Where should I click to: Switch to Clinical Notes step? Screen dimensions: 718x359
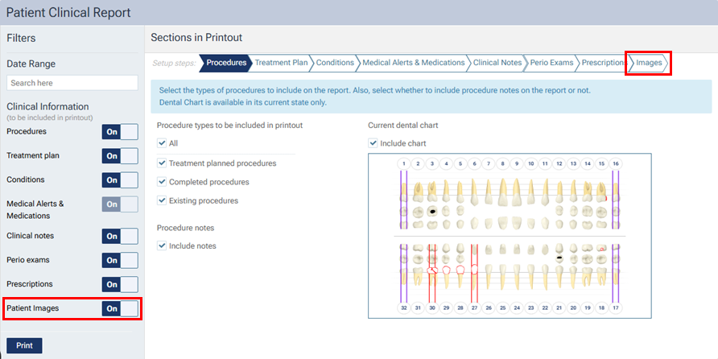[x=497, y=63]
